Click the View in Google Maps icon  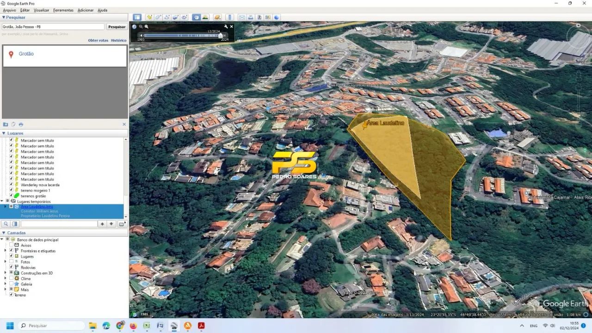coord(268,17)
